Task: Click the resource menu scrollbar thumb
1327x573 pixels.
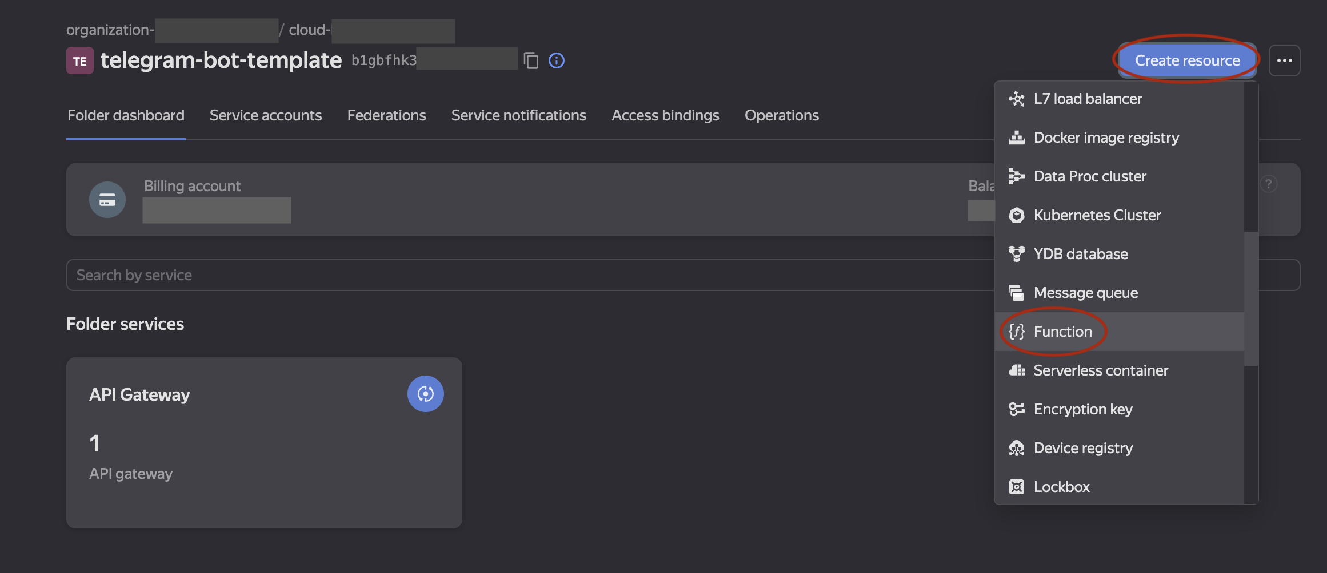Action: 1251,298
